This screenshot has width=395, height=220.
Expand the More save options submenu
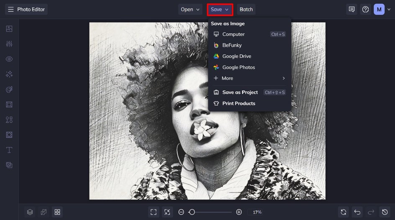pos(249,78)
